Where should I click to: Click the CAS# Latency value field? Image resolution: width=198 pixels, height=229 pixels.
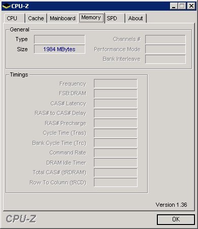click(x=116, y=103)
